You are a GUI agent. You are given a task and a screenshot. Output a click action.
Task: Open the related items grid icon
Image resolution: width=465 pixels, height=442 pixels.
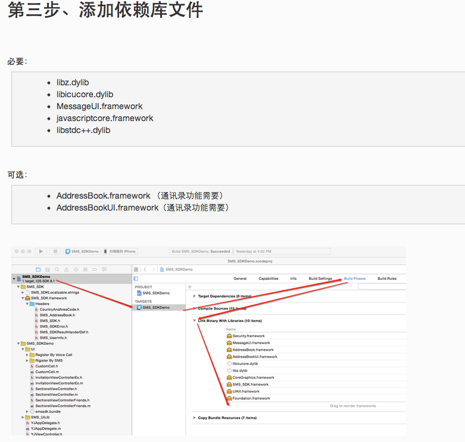tap(136, 270)
